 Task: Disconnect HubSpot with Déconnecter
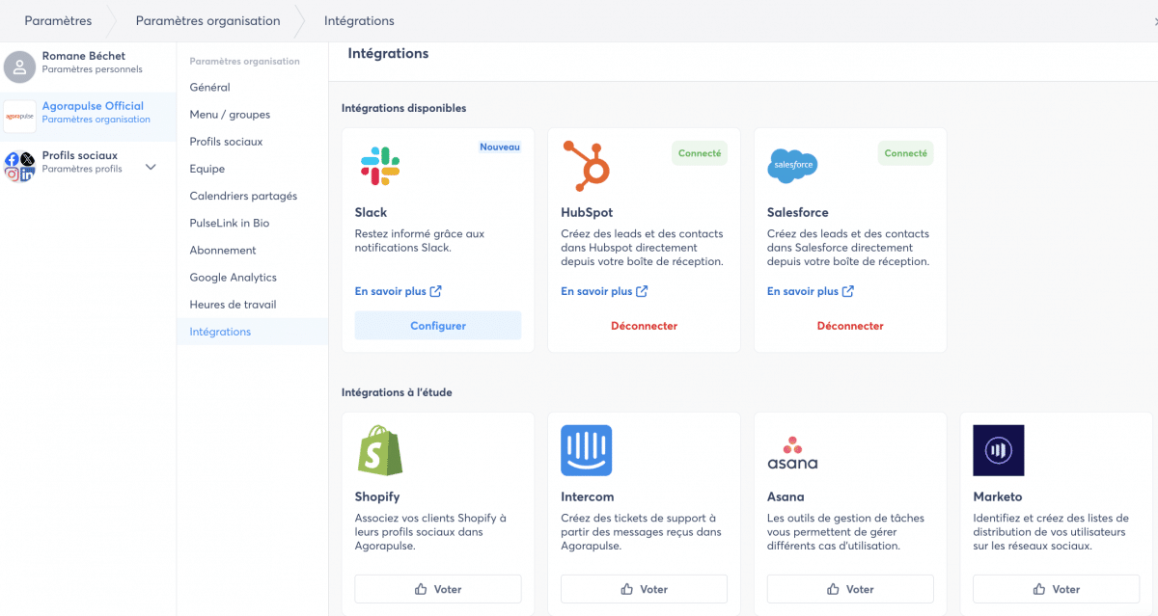(x=644, y=326)
